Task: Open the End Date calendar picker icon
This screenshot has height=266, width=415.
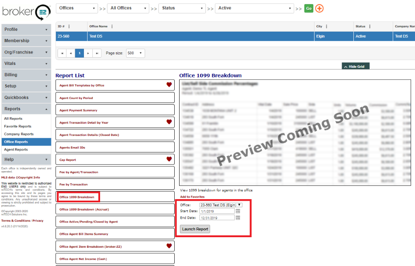Action: pos(238,218)
